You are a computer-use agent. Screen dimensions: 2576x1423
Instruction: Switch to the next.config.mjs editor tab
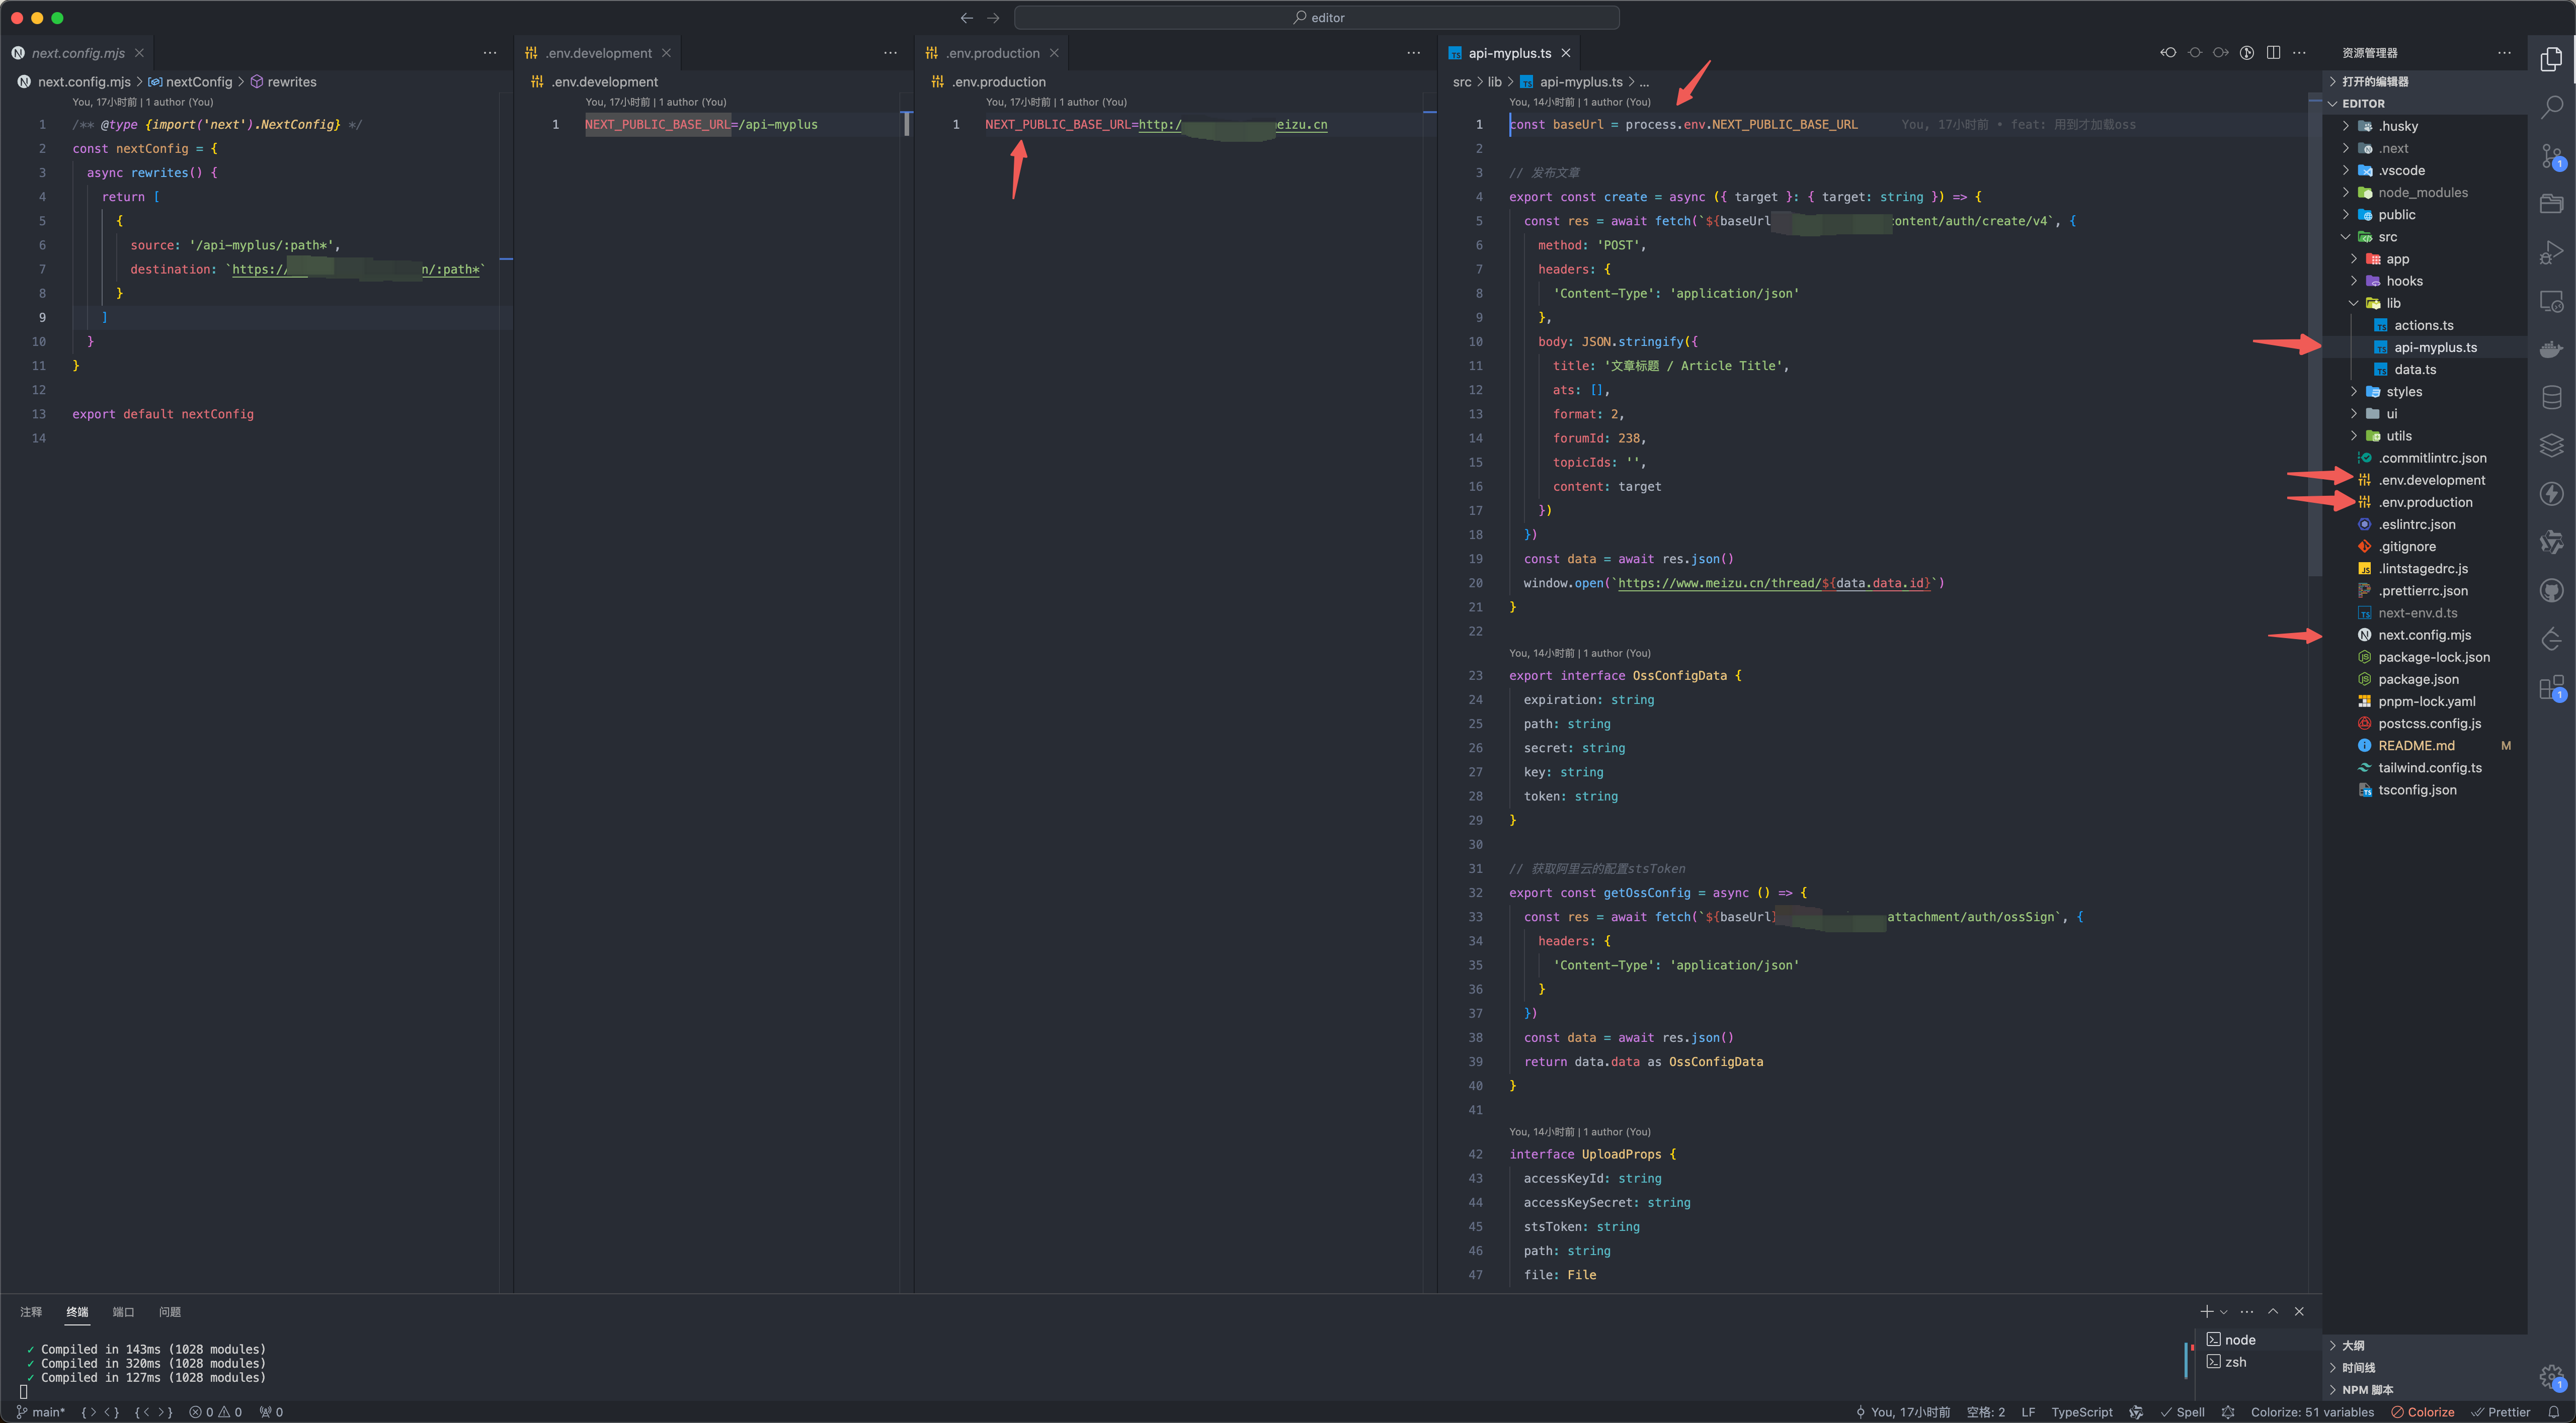pyautogui.click(x=78, y=53)
